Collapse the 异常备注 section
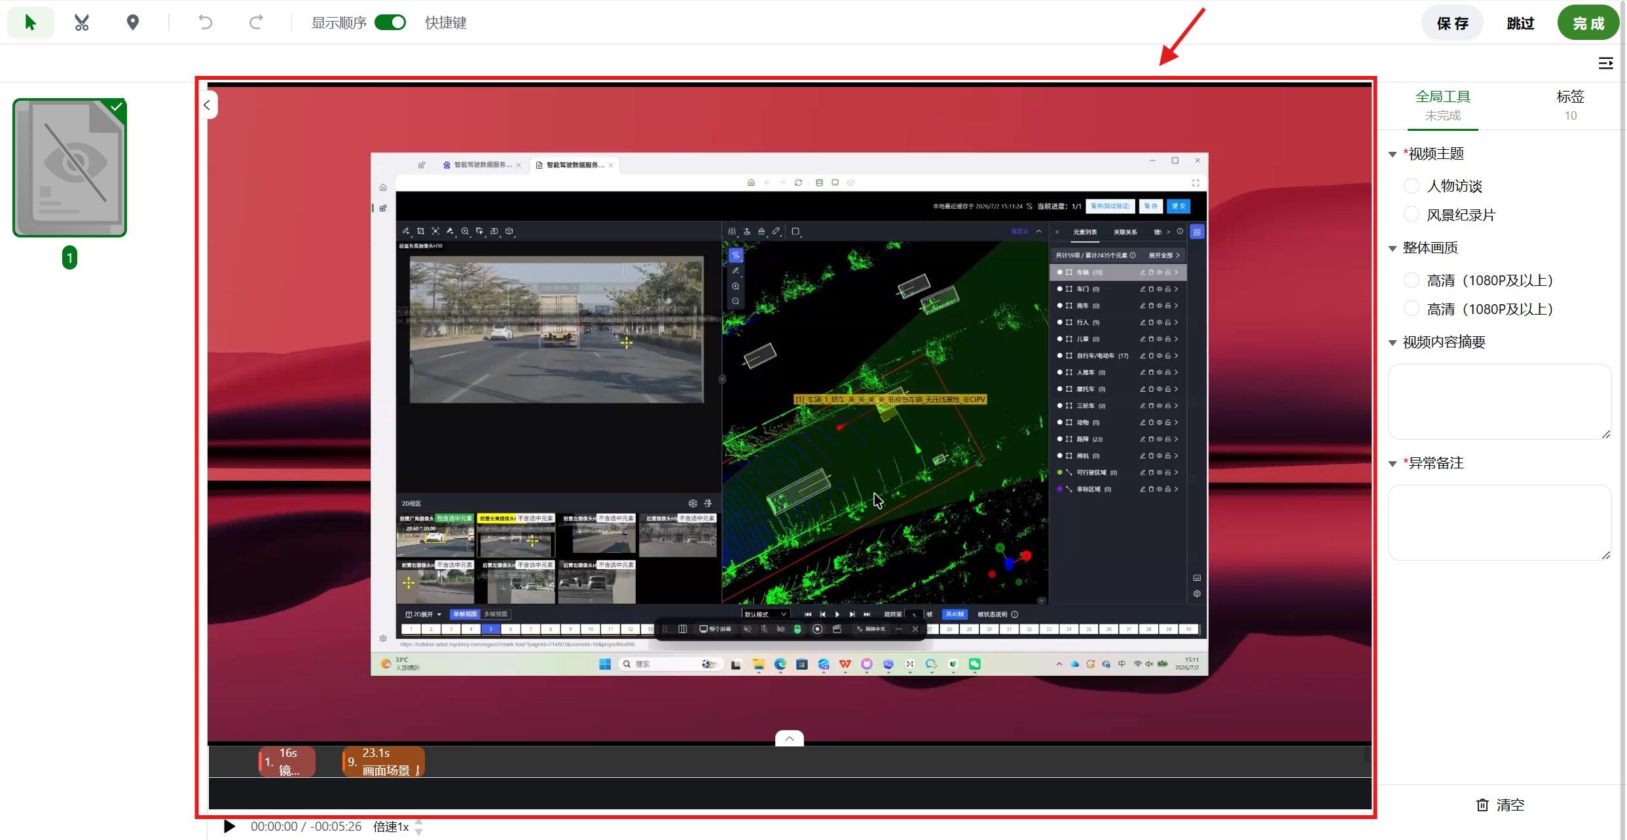Screen dimensions: 1627x840 [x=1393, y=464]
